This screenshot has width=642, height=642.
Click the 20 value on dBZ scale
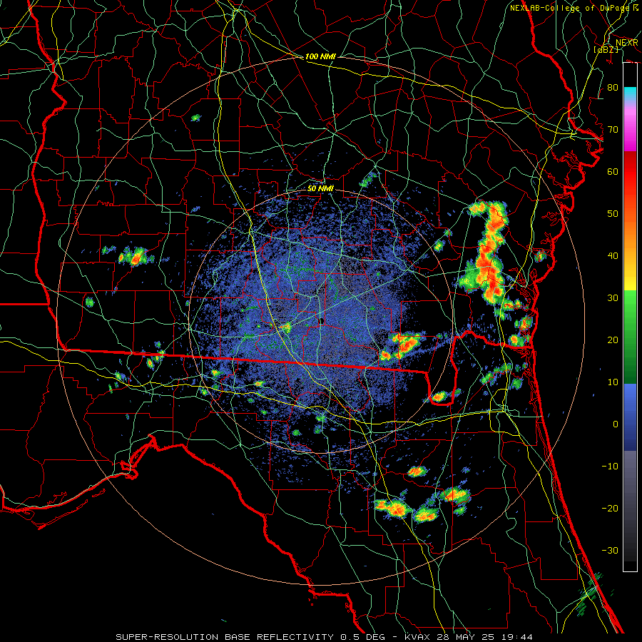tap(613, 340)
